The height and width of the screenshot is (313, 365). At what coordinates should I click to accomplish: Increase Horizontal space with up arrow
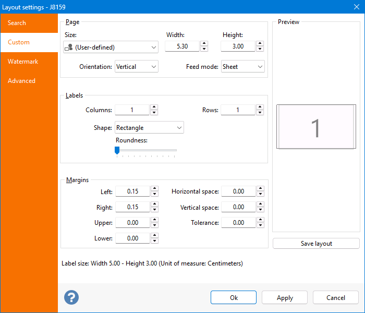[260, 189]
